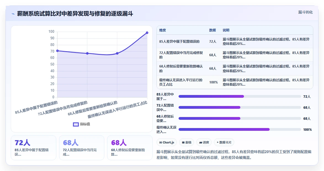This screenshot has height=171, width=324.
Task: Click the 72人 data card
Action: coord(33,148)
